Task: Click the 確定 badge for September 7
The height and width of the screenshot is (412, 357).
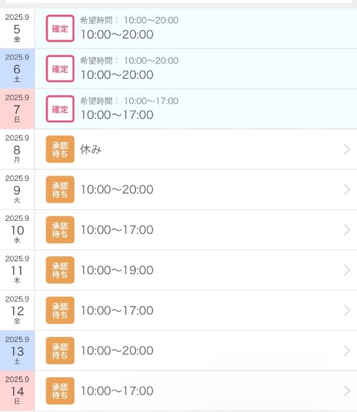Action: coord(60,109)
